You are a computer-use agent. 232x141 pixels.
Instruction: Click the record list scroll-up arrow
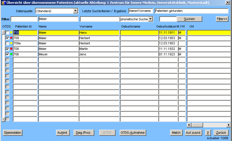tap(4, 32)
